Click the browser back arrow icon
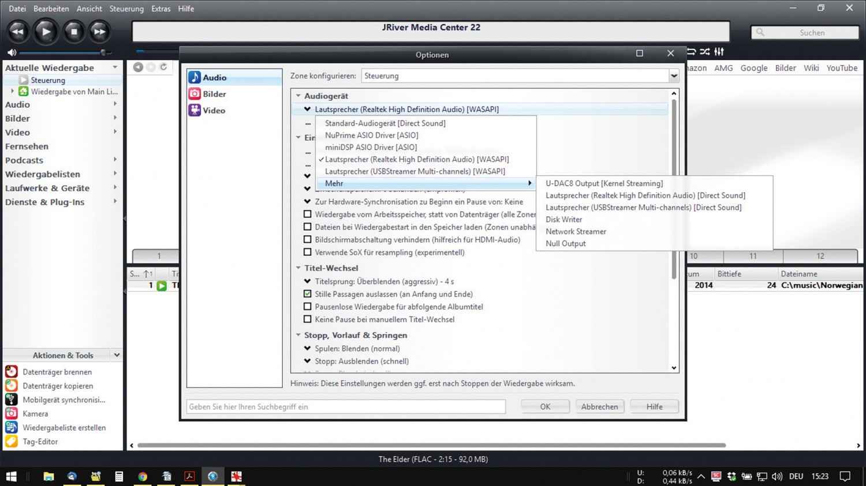This screenshot has width=866, height=486. (x=138, y=67)
